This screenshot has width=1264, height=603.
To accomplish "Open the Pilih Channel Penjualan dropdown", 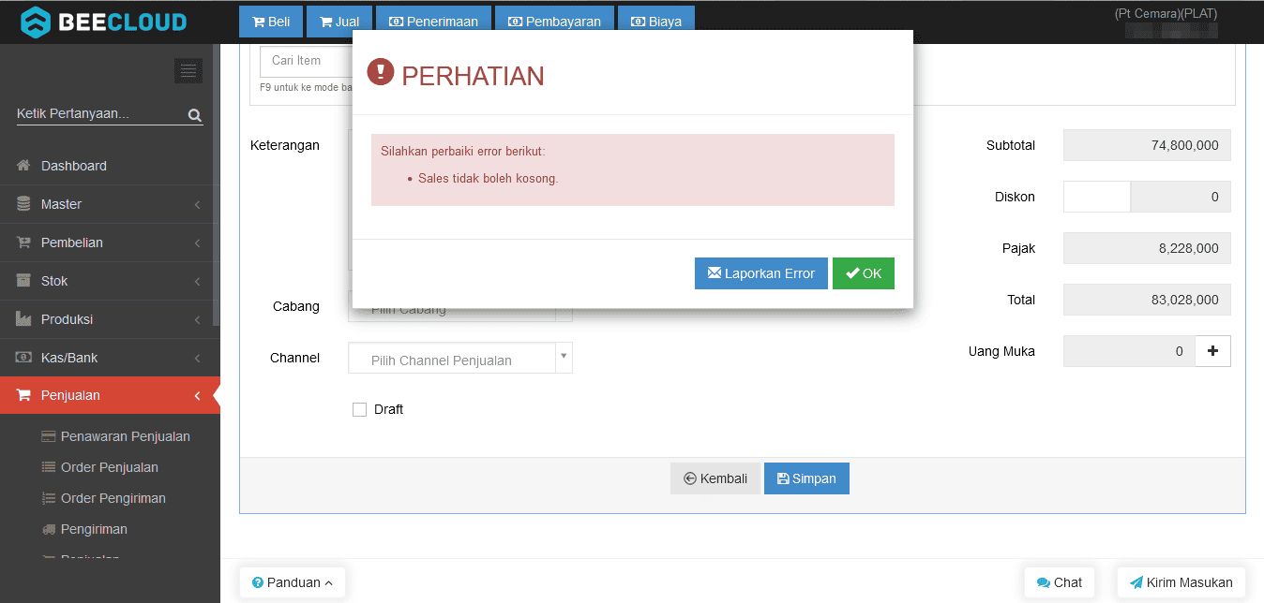I will [459, 359].
